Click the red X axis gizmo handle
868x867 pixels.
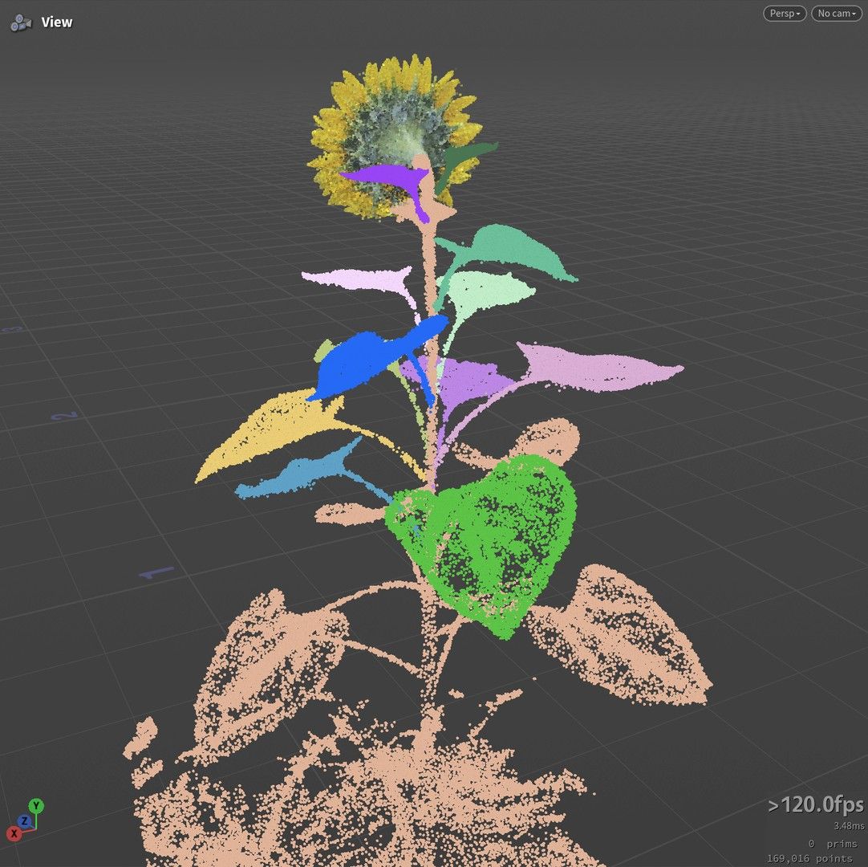coord(14,833)
